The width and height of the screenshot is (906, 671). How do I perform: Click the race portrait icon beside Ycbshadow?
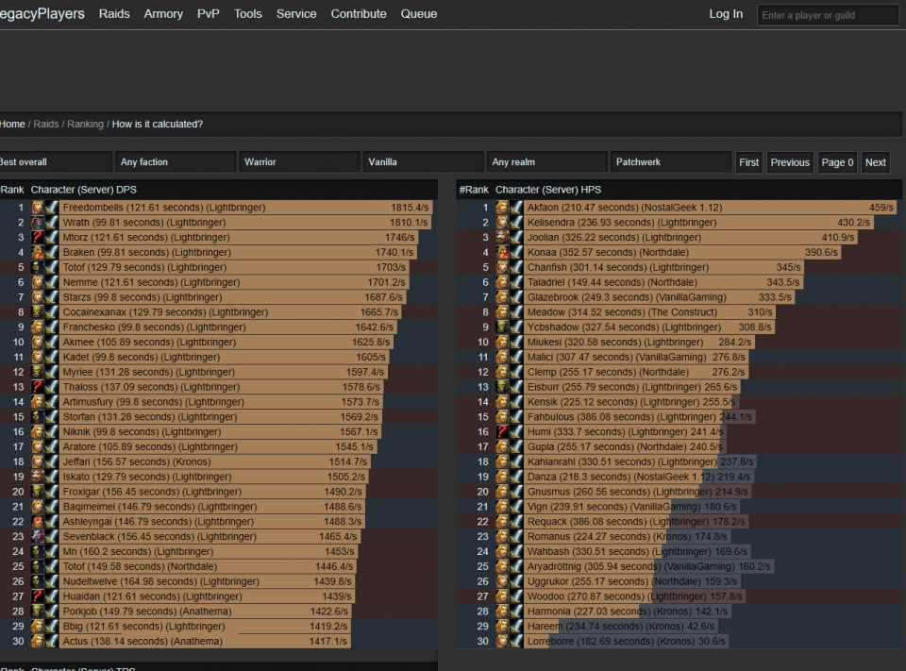(x=502, y=327)
